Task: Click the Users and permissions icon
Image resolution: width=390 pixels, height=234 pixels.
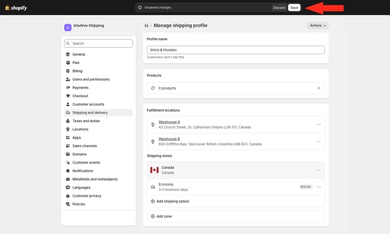Action: pyautogui.click(x=68, y=79)
